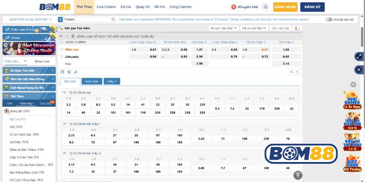Open the statistics bar chart icon
The image size is (365, 182).
pos(76,72)
